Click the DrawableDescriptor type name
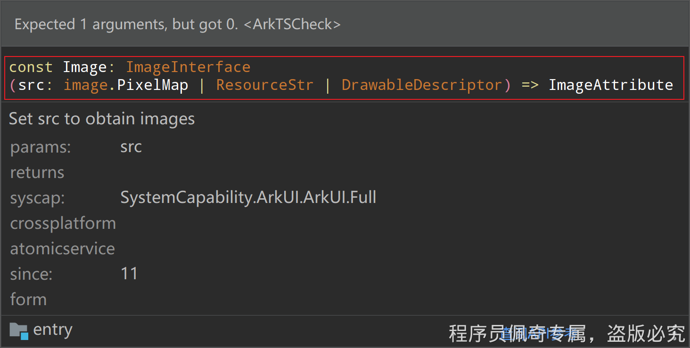Image resolution: width=690 pixels, height=348 pixels. (422, 85)
